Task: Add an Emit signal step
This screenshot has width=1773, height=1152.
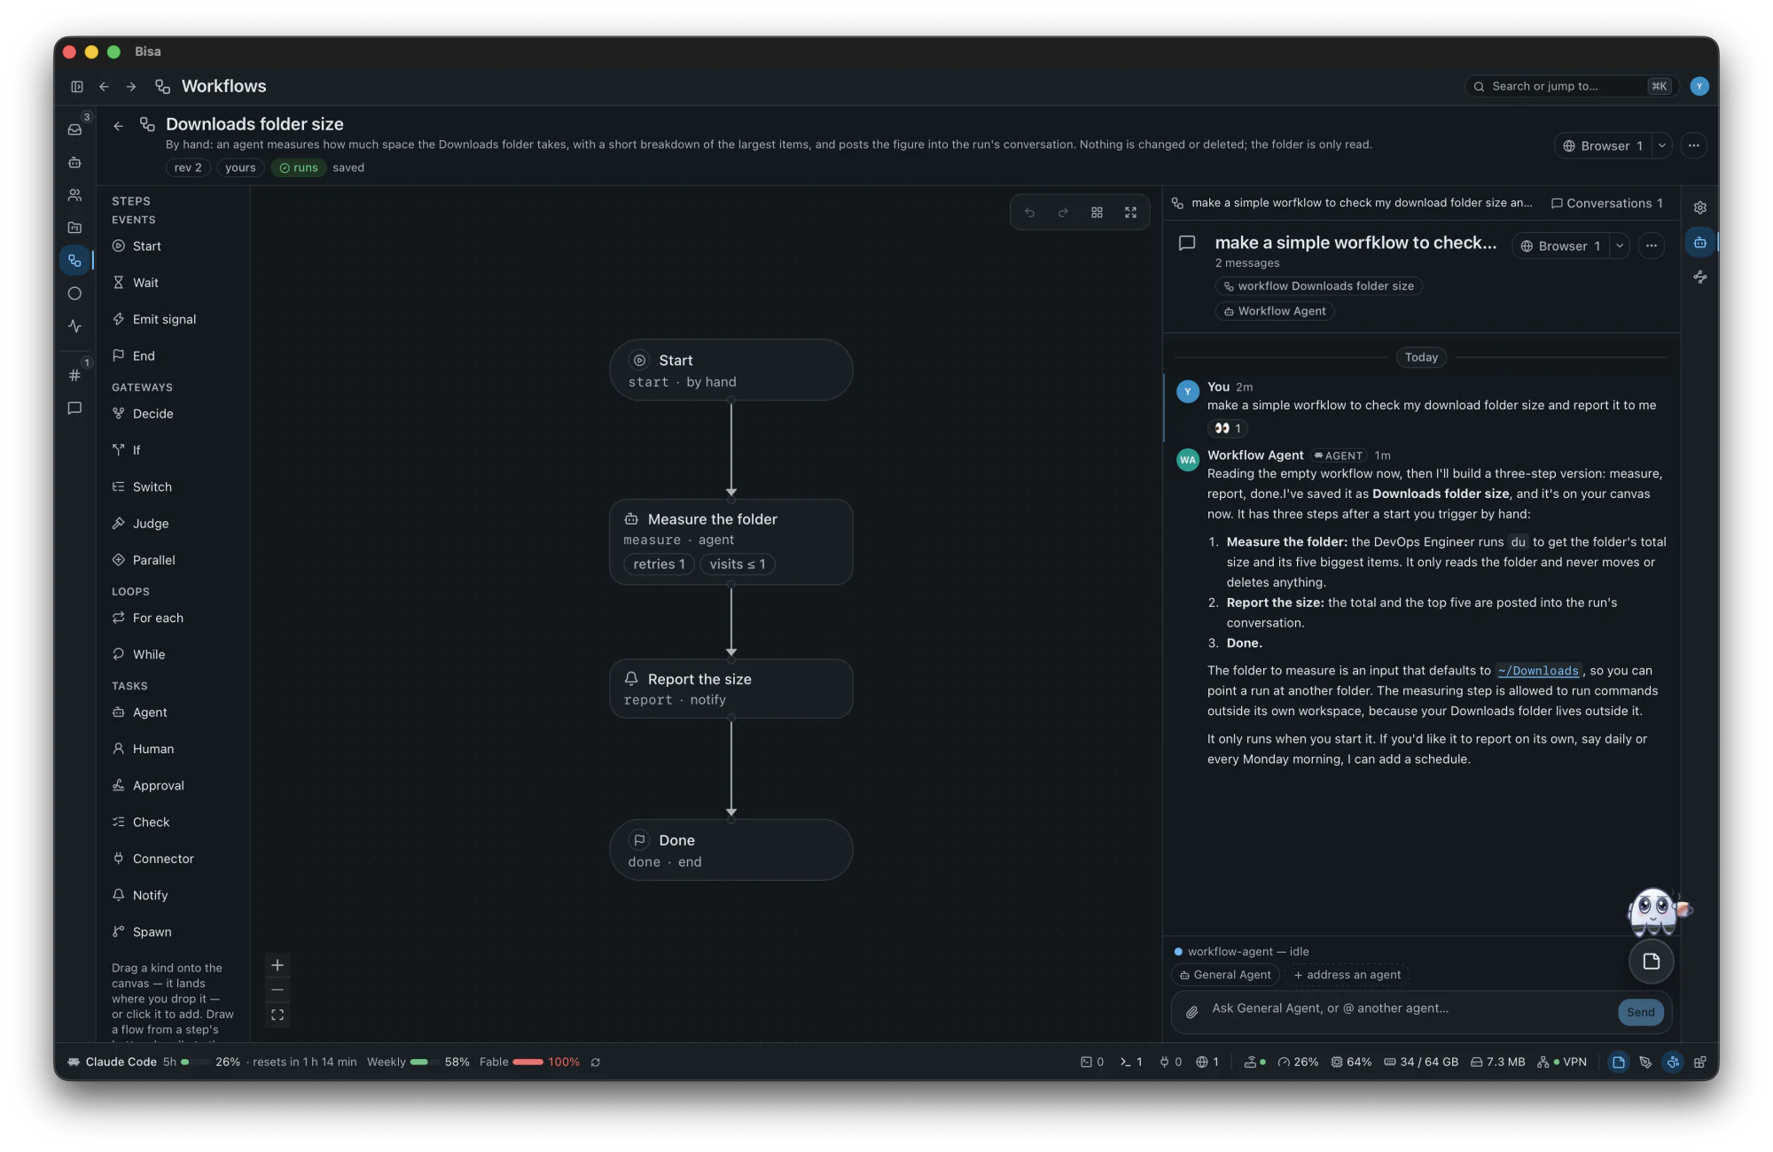Action: click(x=173, y=319)
